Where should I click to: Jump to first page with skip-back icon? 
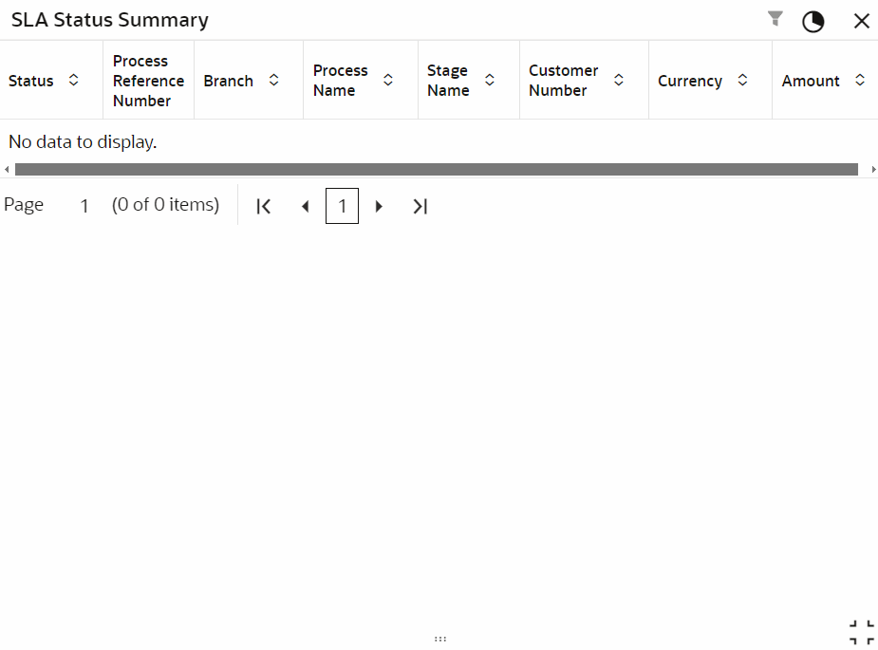point(264,206)
